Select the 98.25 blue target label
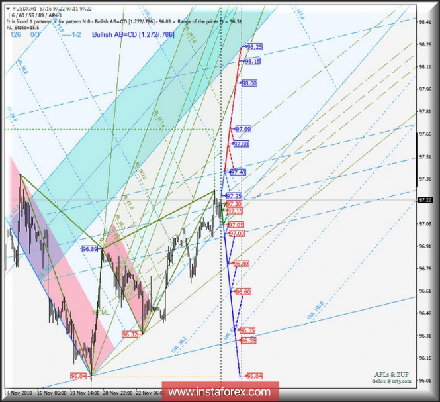 (x=255, y=47)
